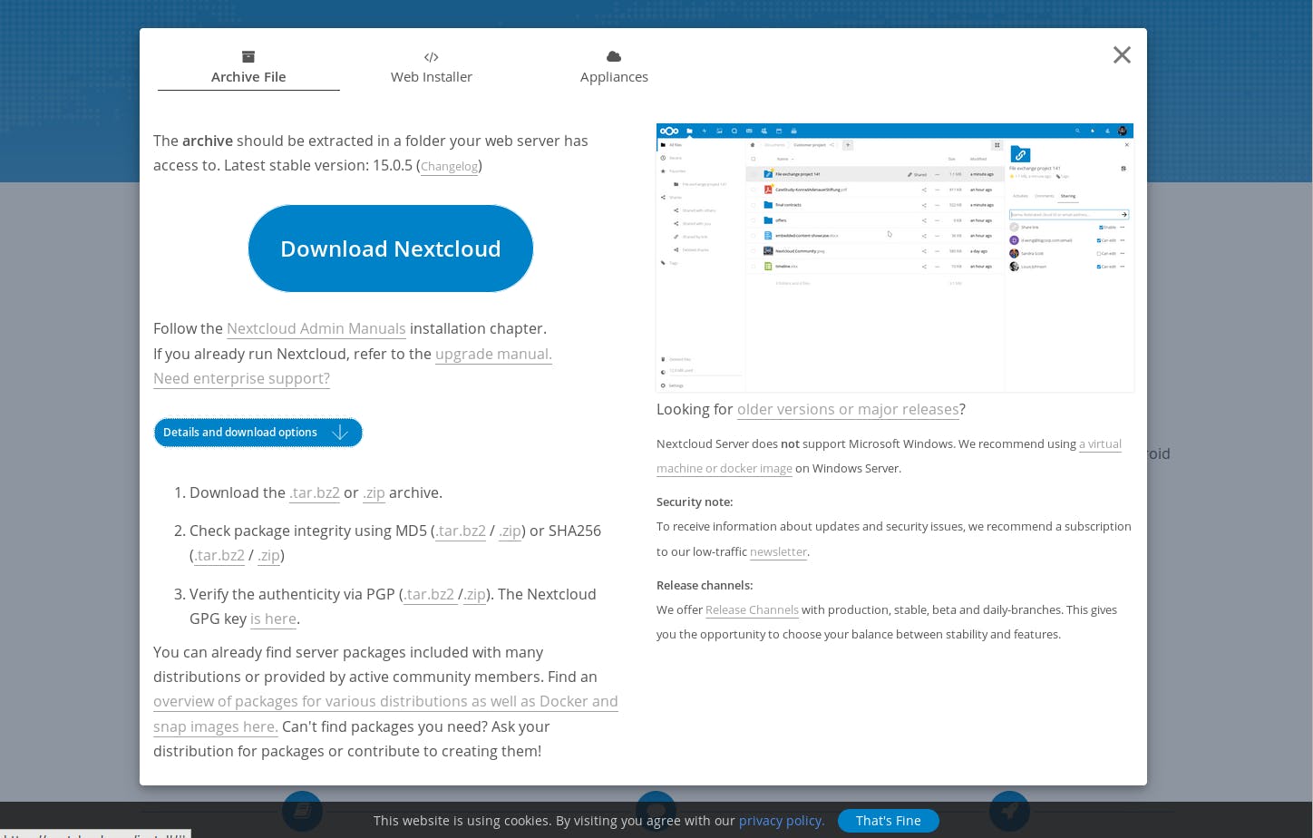The image size is (1313, 838).
Task: Get the PGP signature for .zip
Action: coord(475,594)
